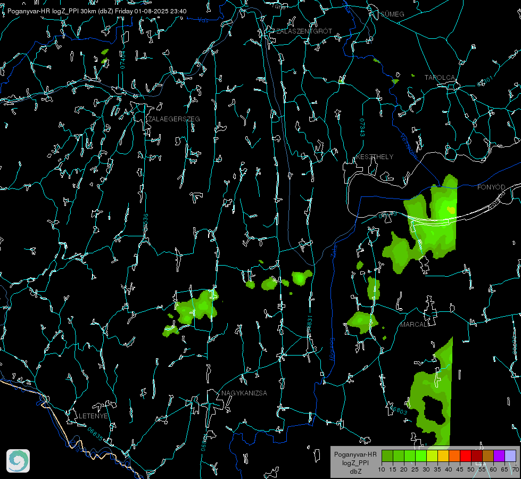Click the legend's Poganyvar-HR label
The image size is (521, 479).
(355, 455)
